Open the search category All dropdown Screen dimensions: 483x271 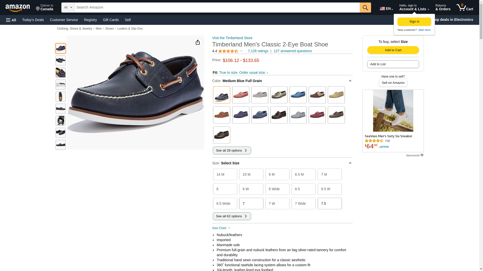68,8
